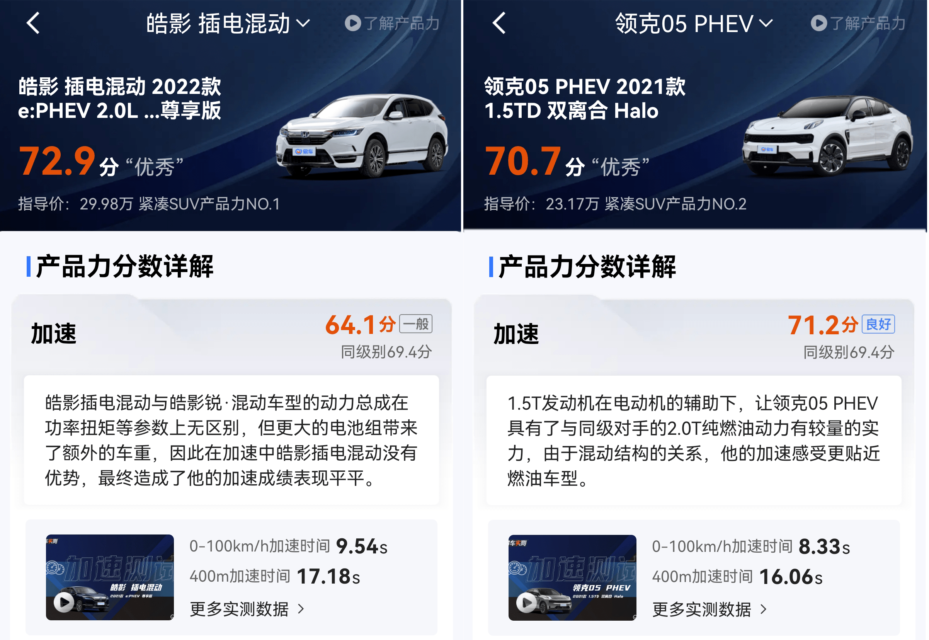Tap 紧凑SUV产品力NO.1 ranking text

pos(209,204)
